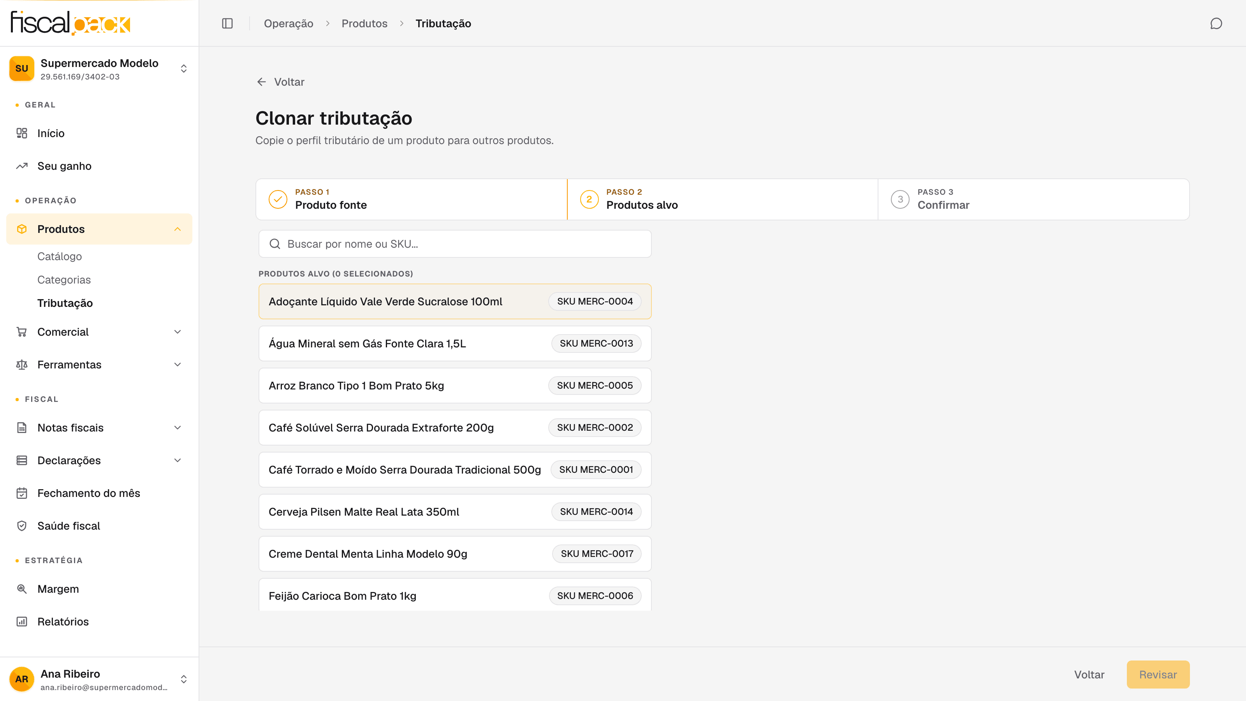Click the Passo 1 checkmark circle
Image resolution: width=1246 pixels, height=701 pixels.
point(278,199)
